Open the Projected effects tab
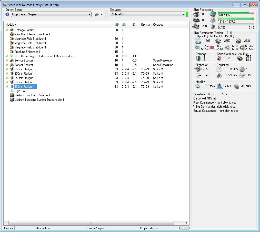 point(150,228)
